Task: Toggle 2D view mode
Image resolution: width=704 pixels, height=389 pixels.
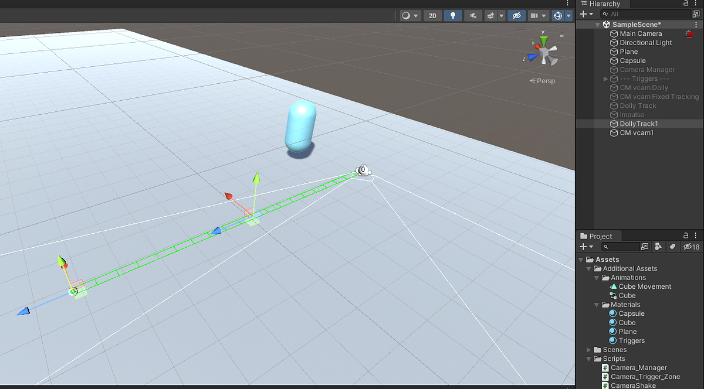Action: tap(432, 15)
